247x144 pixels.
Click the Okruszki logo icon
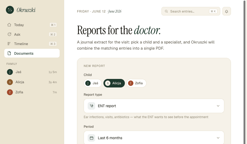coord(10,10)
